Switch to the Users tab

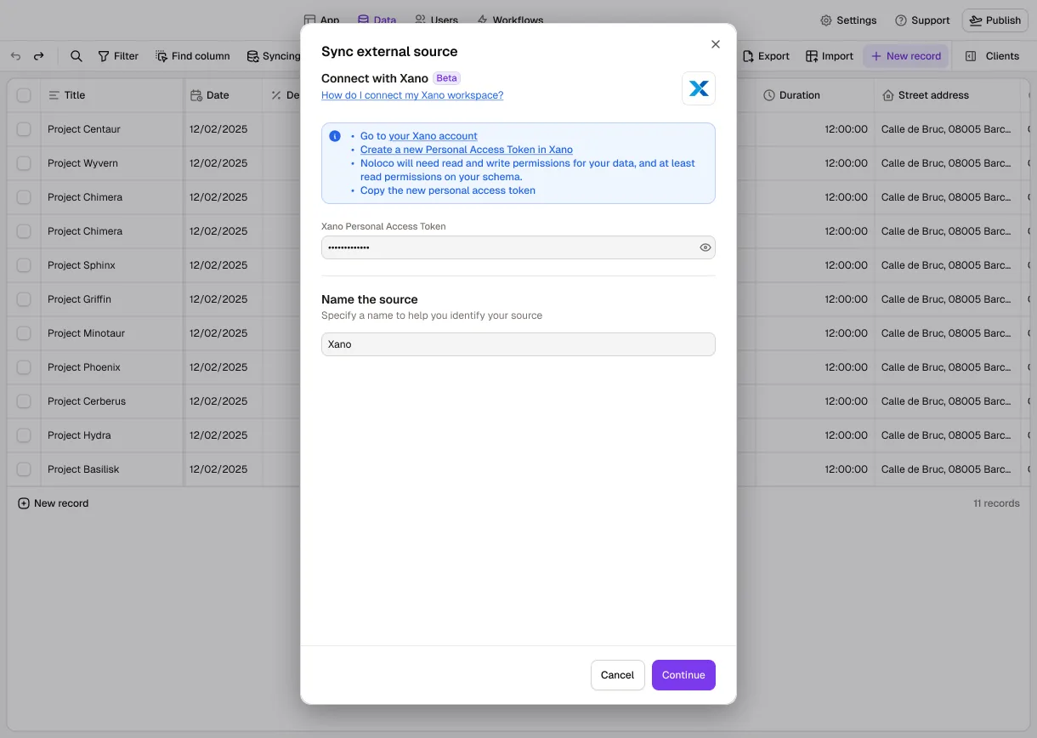pyautogui.click(x=436, y=20)
